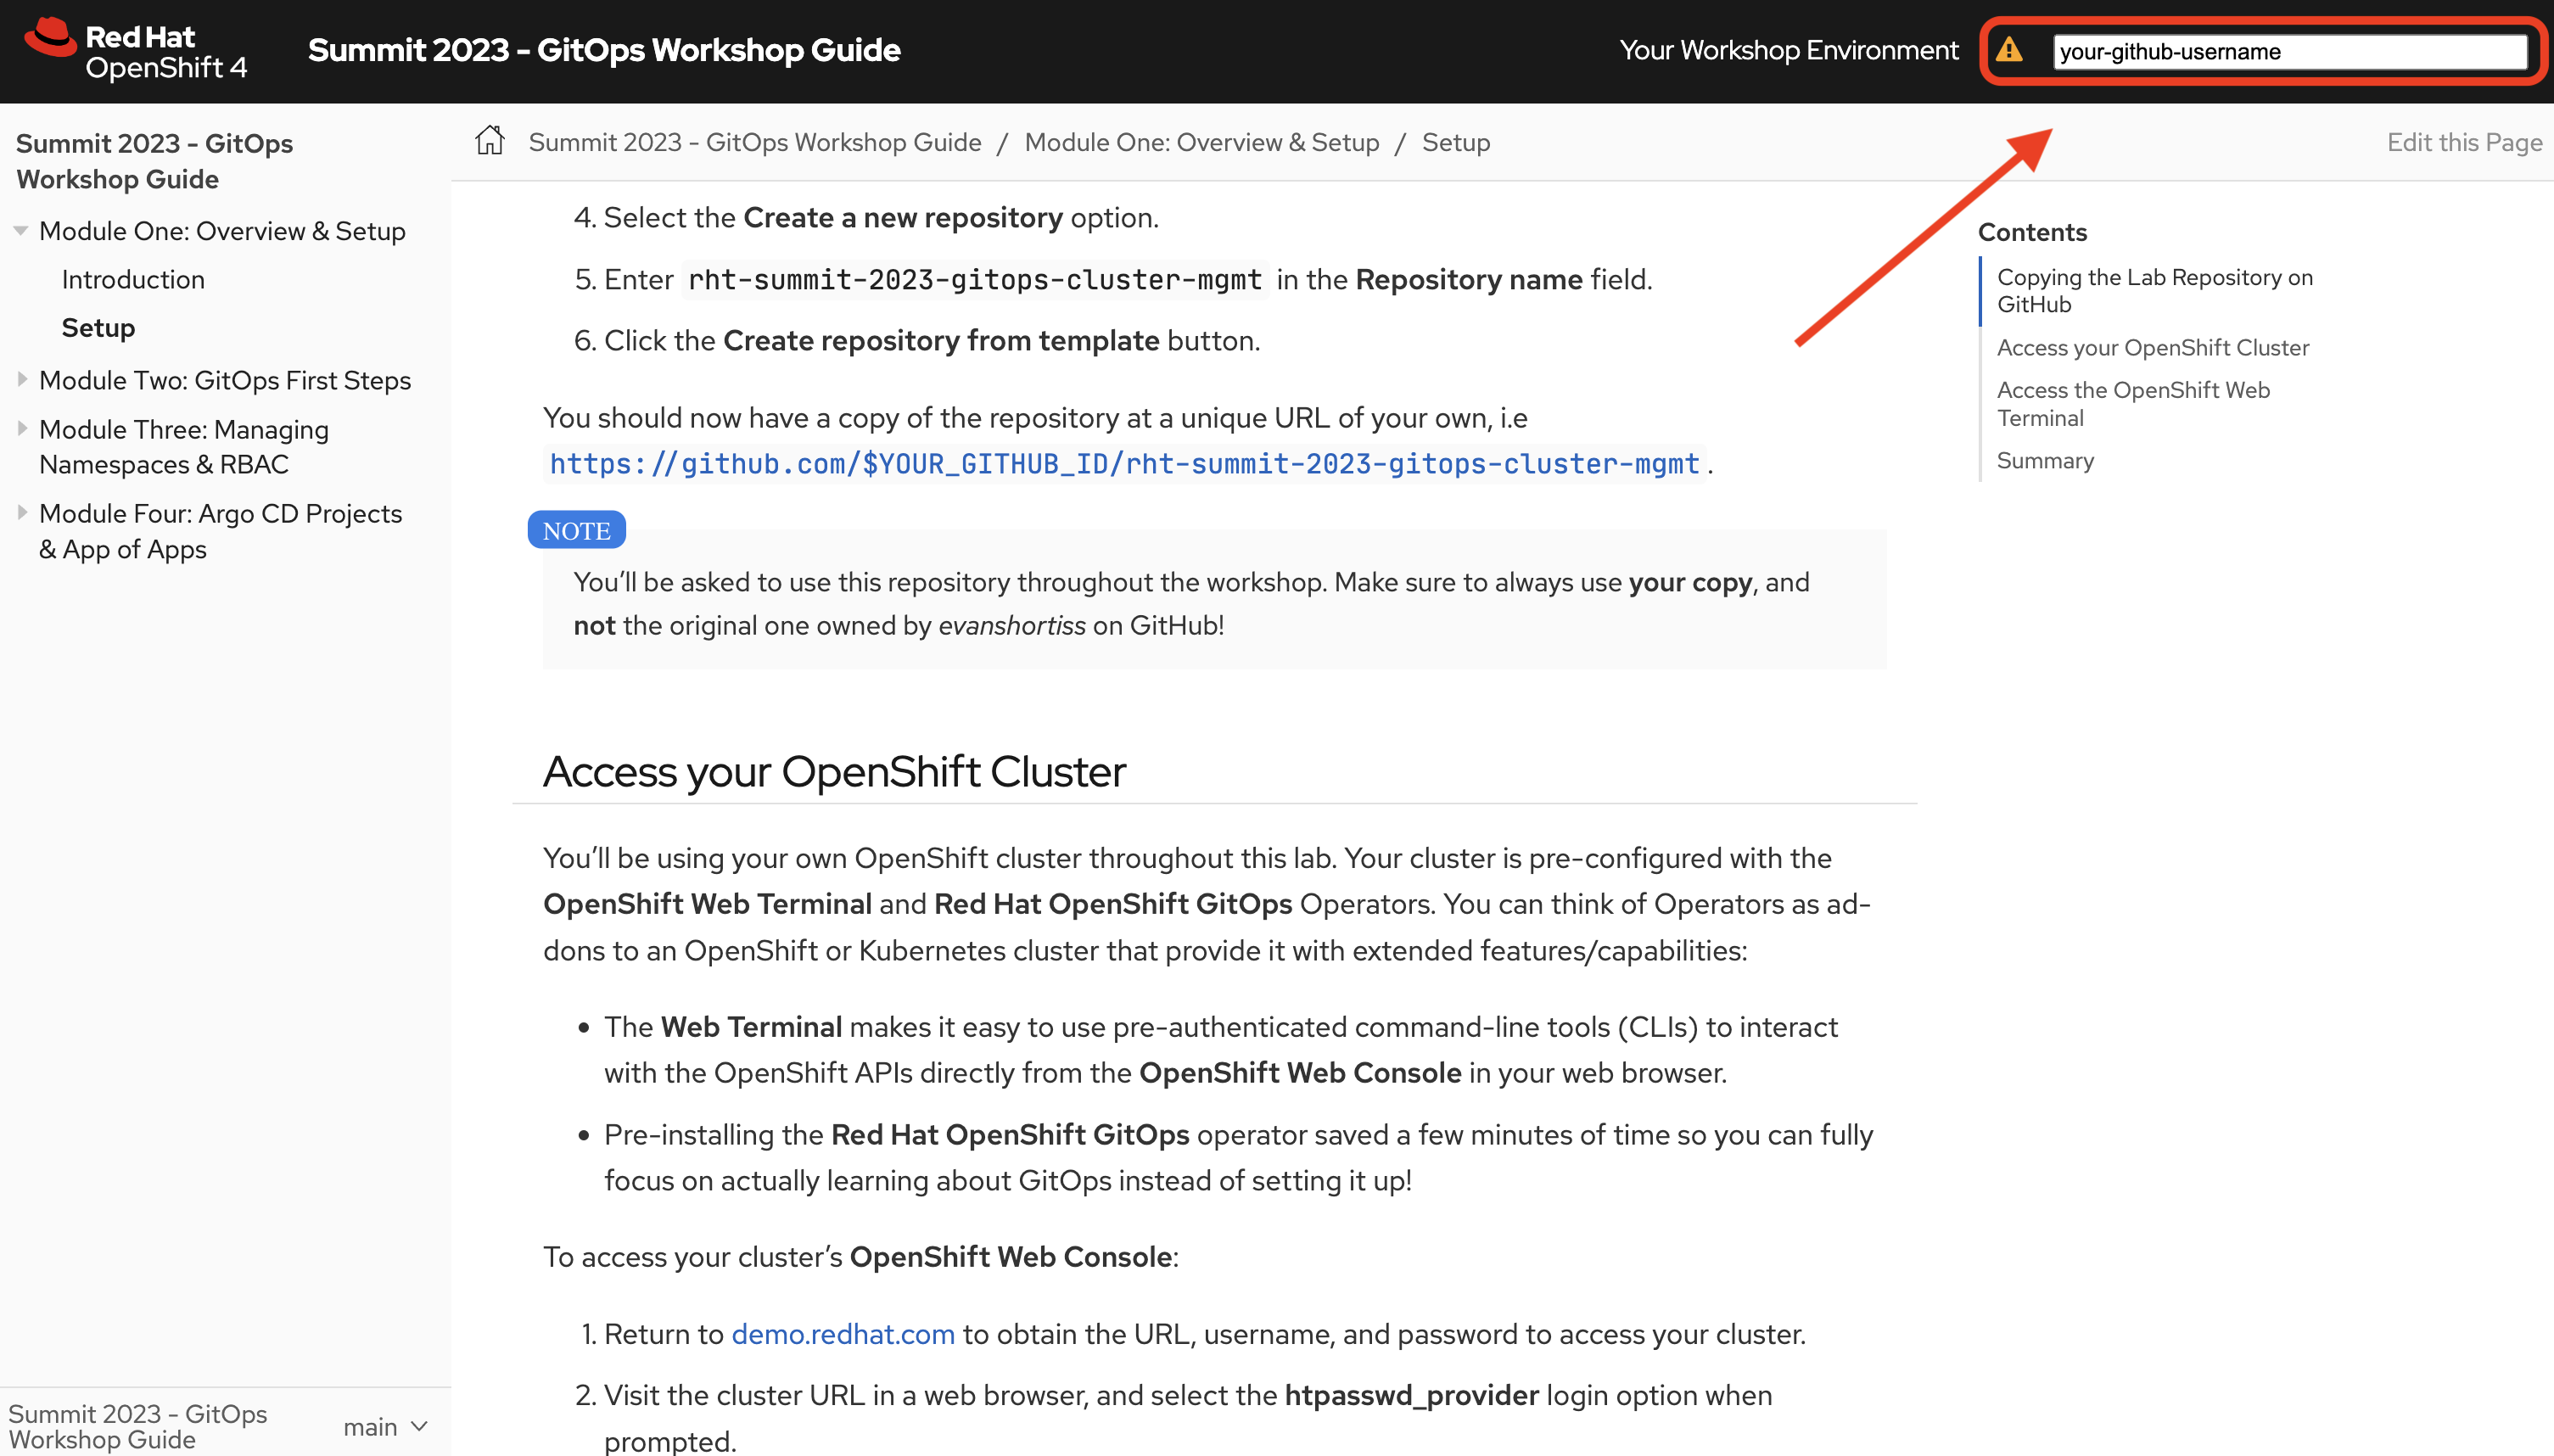Viewport: 2554px width, 1456px height.
Task: Expand Module Three: Managing Namespaces & RBAC arrow
Action: pos(21,429)
